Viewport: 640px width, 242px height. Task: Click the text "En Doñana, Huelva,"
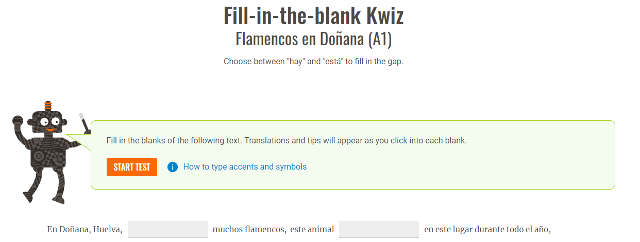(85, 230)
